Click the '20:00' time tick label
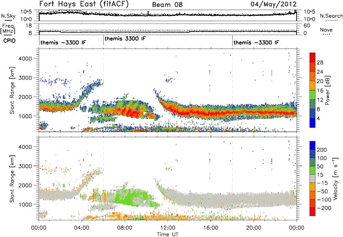Viewport: 343px width, 237px height. tap(254, 228)
